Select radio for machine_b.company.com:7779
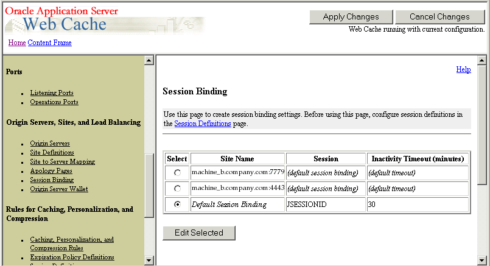490x266 pixels. click(177, 172)
